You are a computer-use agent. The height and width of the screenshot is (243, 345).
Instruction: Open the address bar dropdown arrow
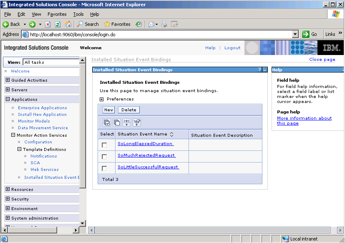pyautogui.click(x=295, y=34)
